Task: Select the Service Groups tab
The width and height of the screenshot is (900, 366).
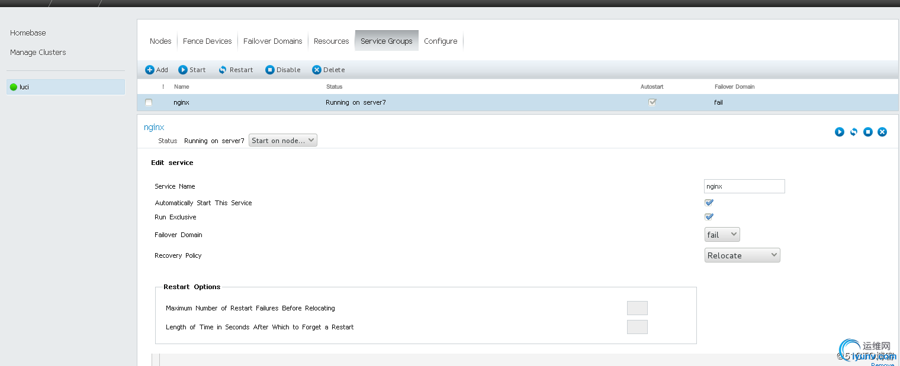Action: (x=387, y=41)
